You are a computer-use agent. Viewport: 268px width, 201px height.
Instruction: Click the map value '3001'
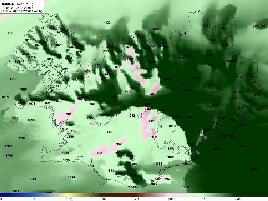(x=167, y=79)
